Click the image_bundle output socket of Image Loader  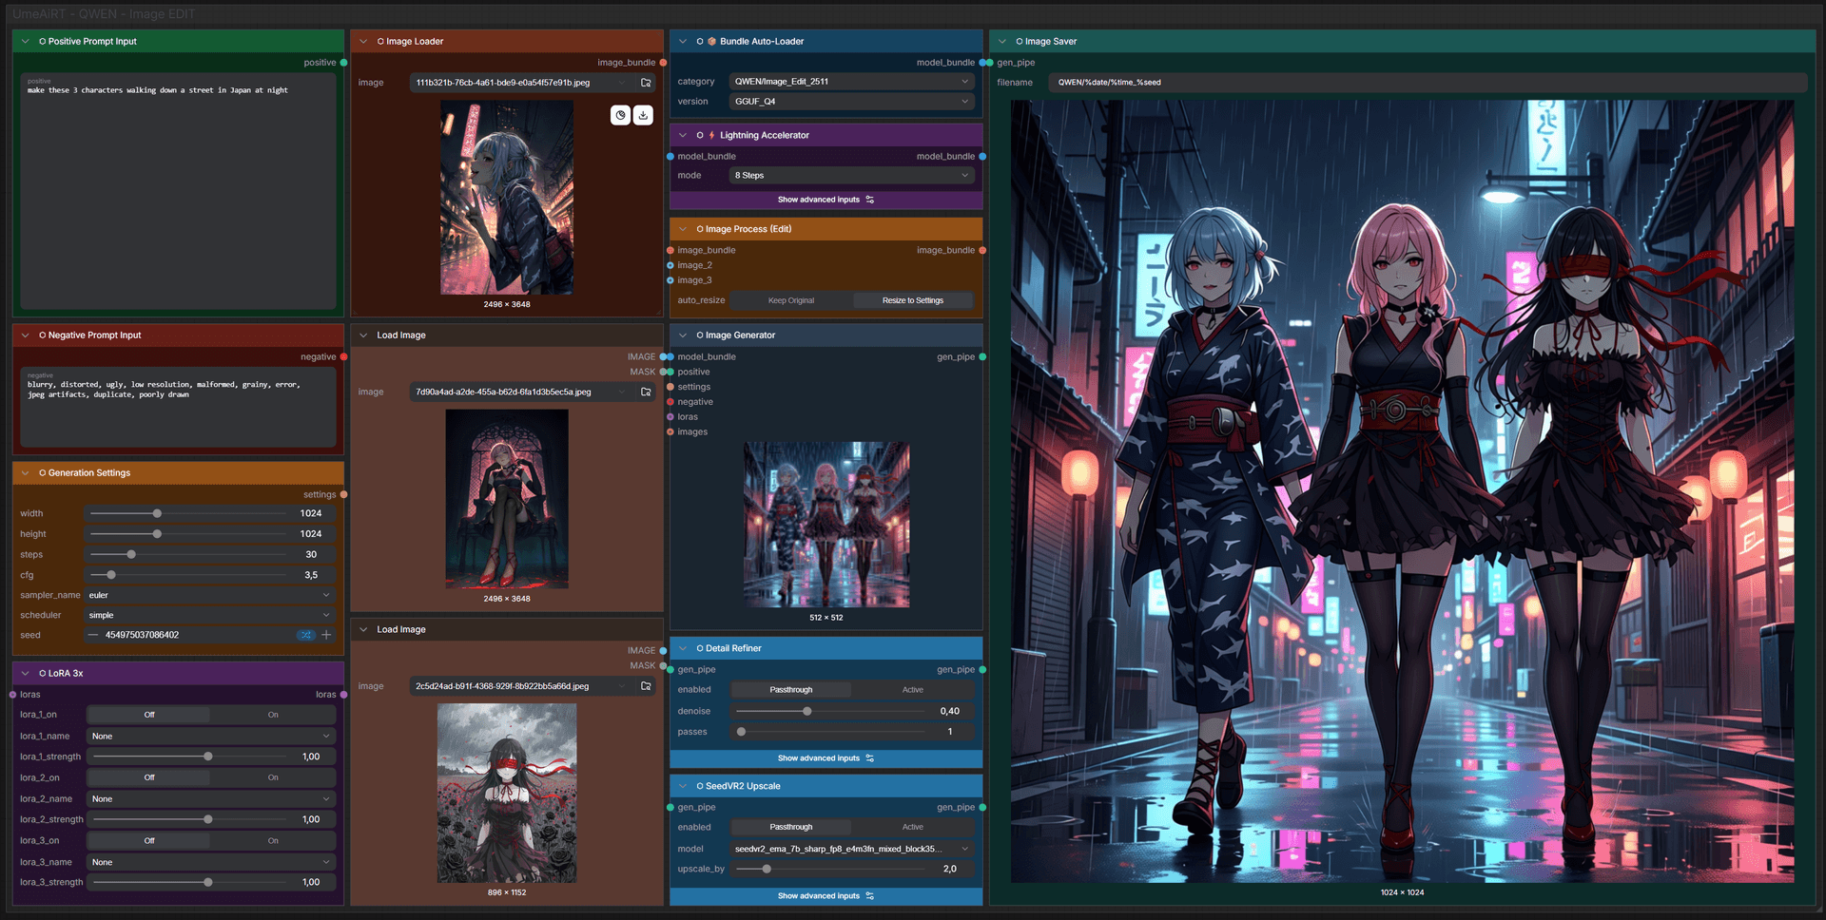[x=663, y=63]
